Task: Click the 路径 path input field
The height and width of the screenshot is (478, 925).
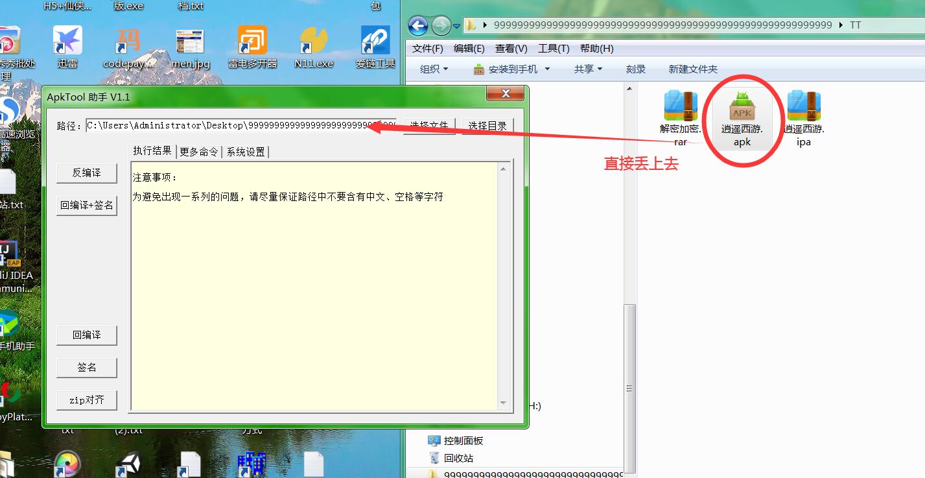Action: [241, 125]
